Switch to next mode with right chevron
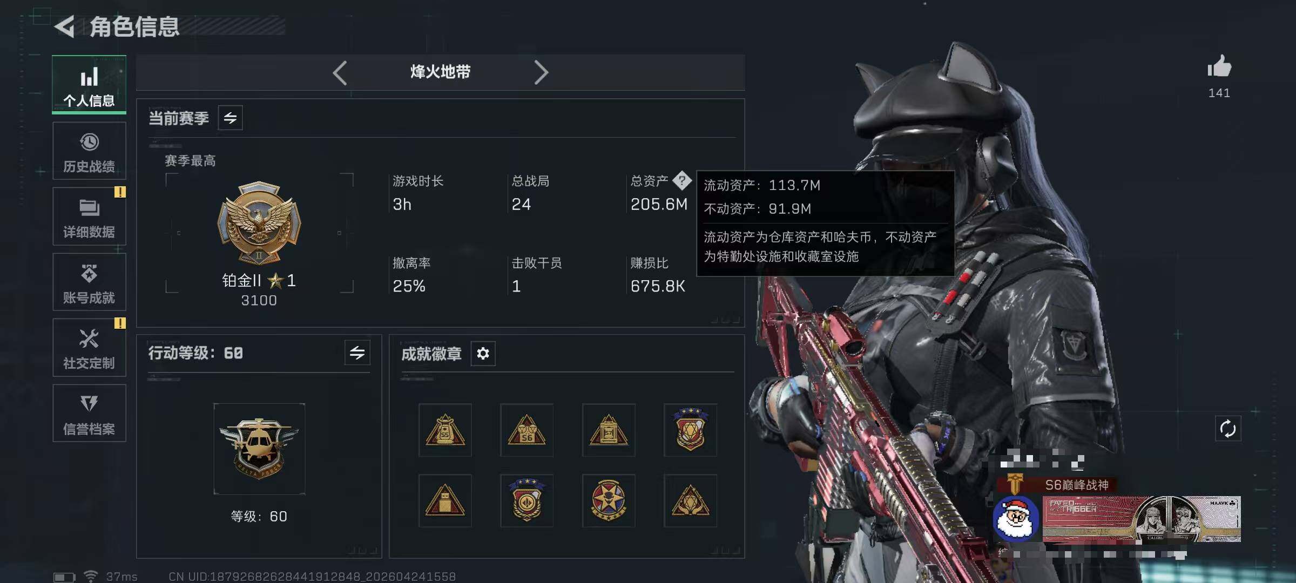 tap(541, 72)
